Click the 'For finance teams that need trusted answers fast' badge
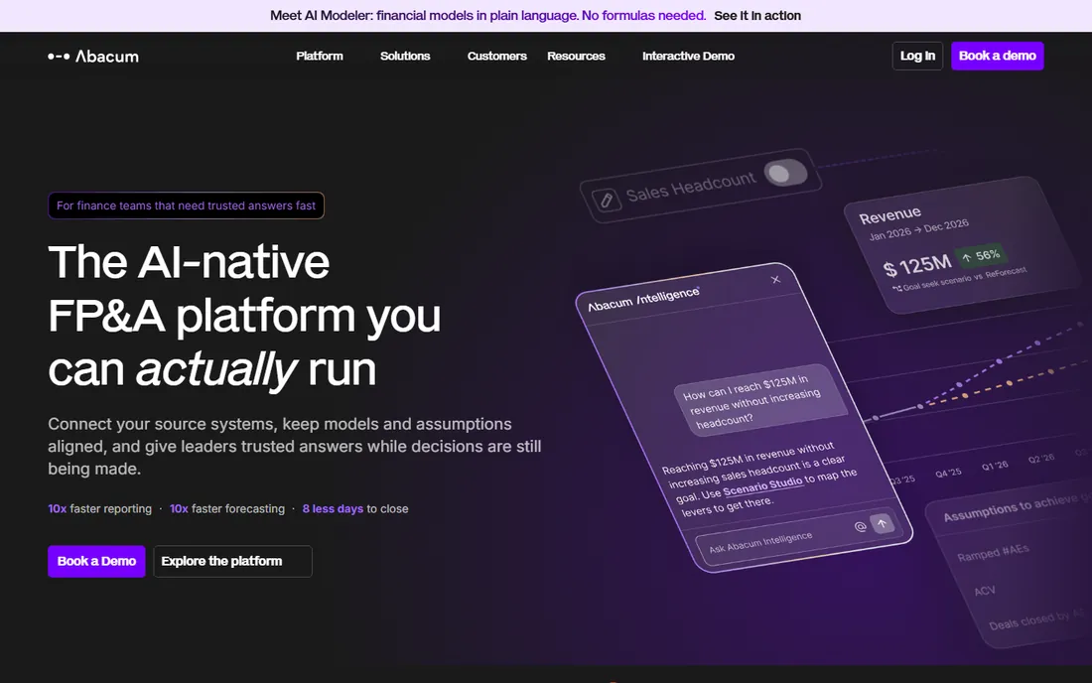The height and width of the screenshot is (683, 1092). (186, 205)
